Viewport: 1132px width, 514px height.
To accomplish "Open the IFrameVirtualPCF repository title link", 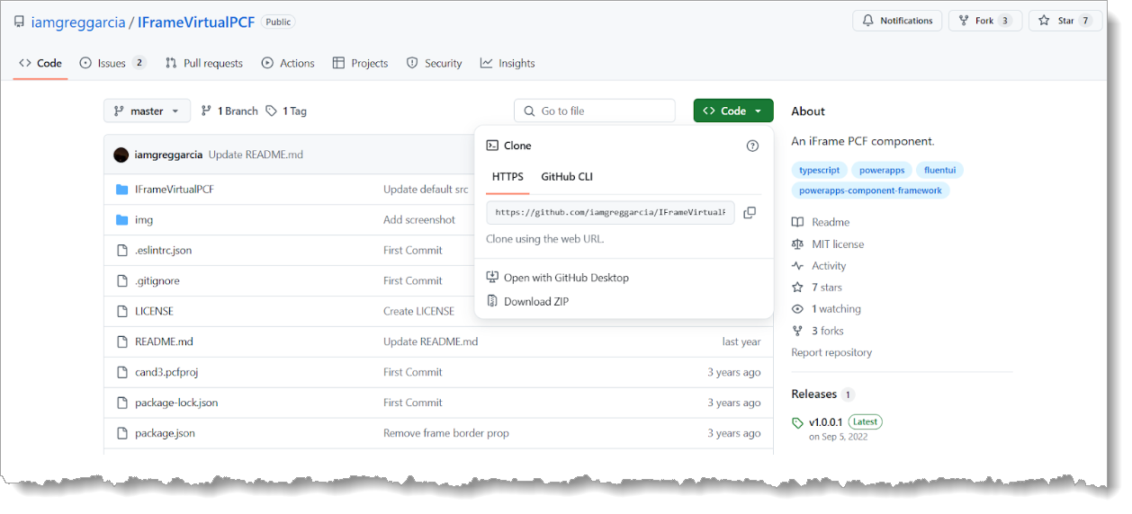I will pos(196,21).
